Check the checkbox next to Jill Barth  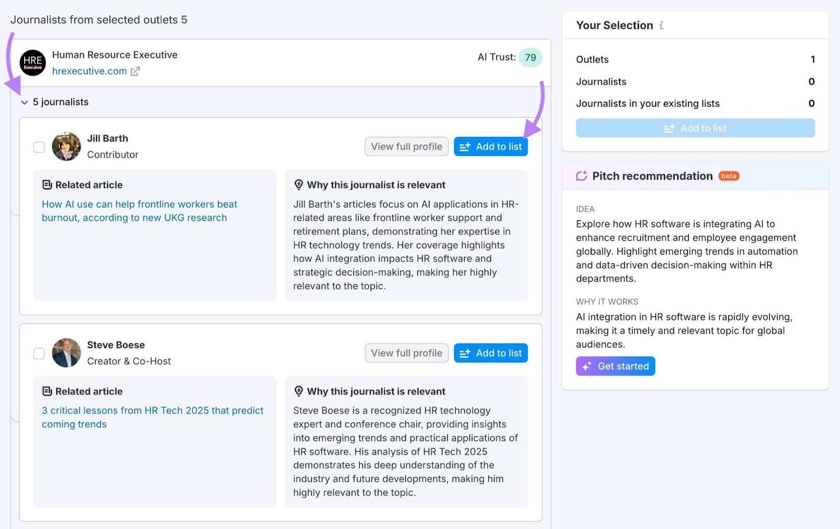point(39,147)
